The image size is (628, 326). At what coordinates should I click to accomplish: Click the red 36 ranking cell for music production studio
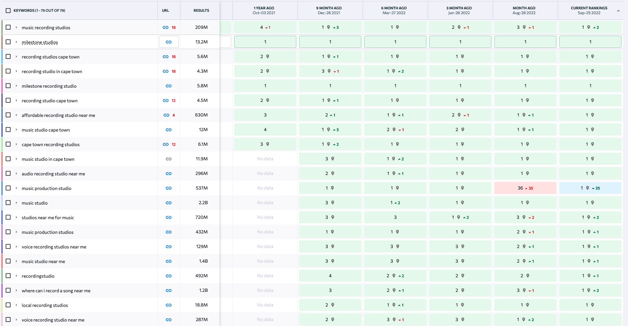coord(525,188)
